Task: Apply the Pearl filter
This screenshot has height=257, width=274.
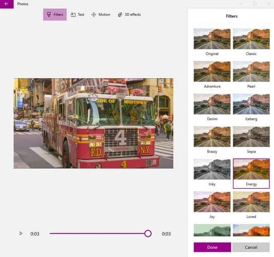Action: tap(251, 71)
